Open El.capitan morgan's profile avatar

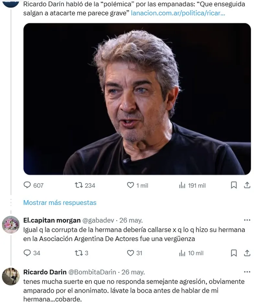(11, 224)
